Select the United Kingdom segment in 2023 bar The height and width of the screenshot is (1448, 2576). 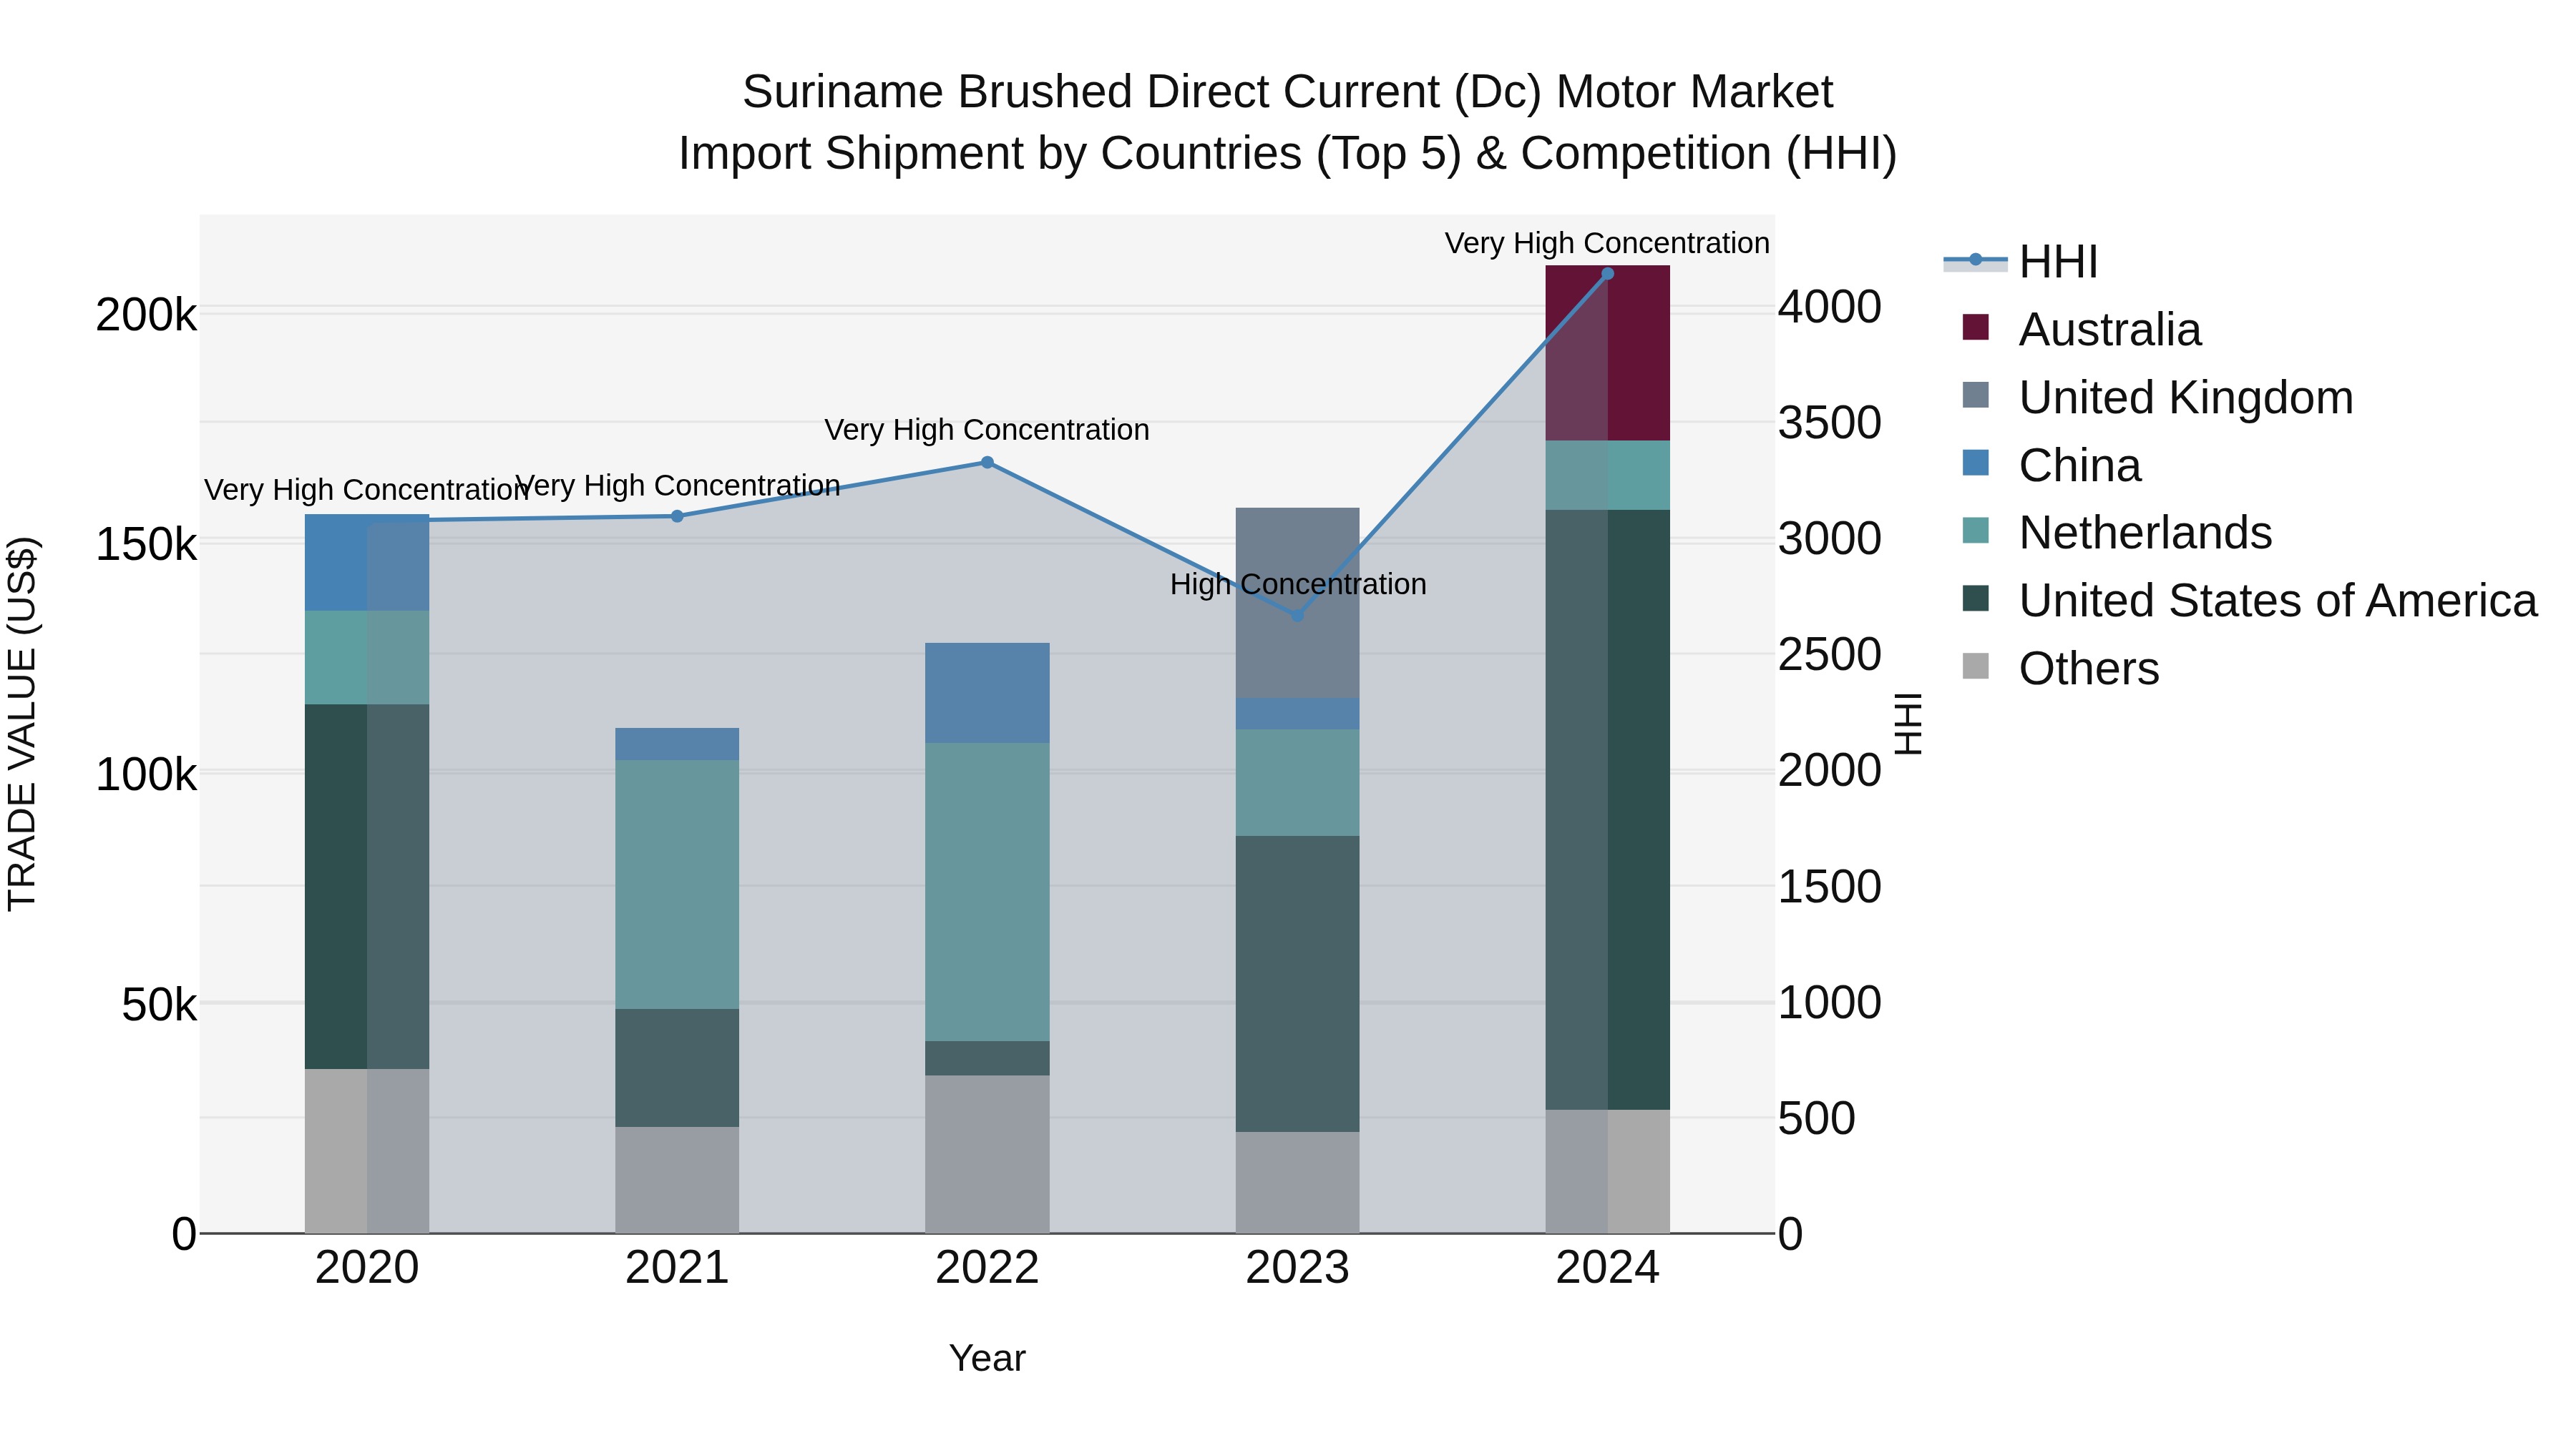click(1298, 603)
